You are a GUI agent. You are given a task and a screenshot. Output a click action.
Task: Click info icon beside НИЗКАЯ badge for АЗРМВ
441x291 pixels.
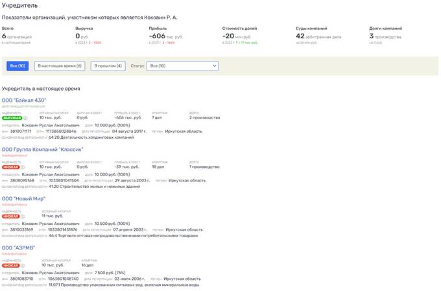[21, 266]
